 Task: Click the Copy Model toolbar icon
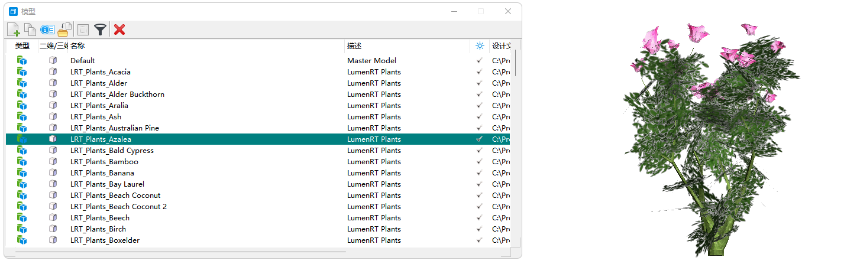30,30
